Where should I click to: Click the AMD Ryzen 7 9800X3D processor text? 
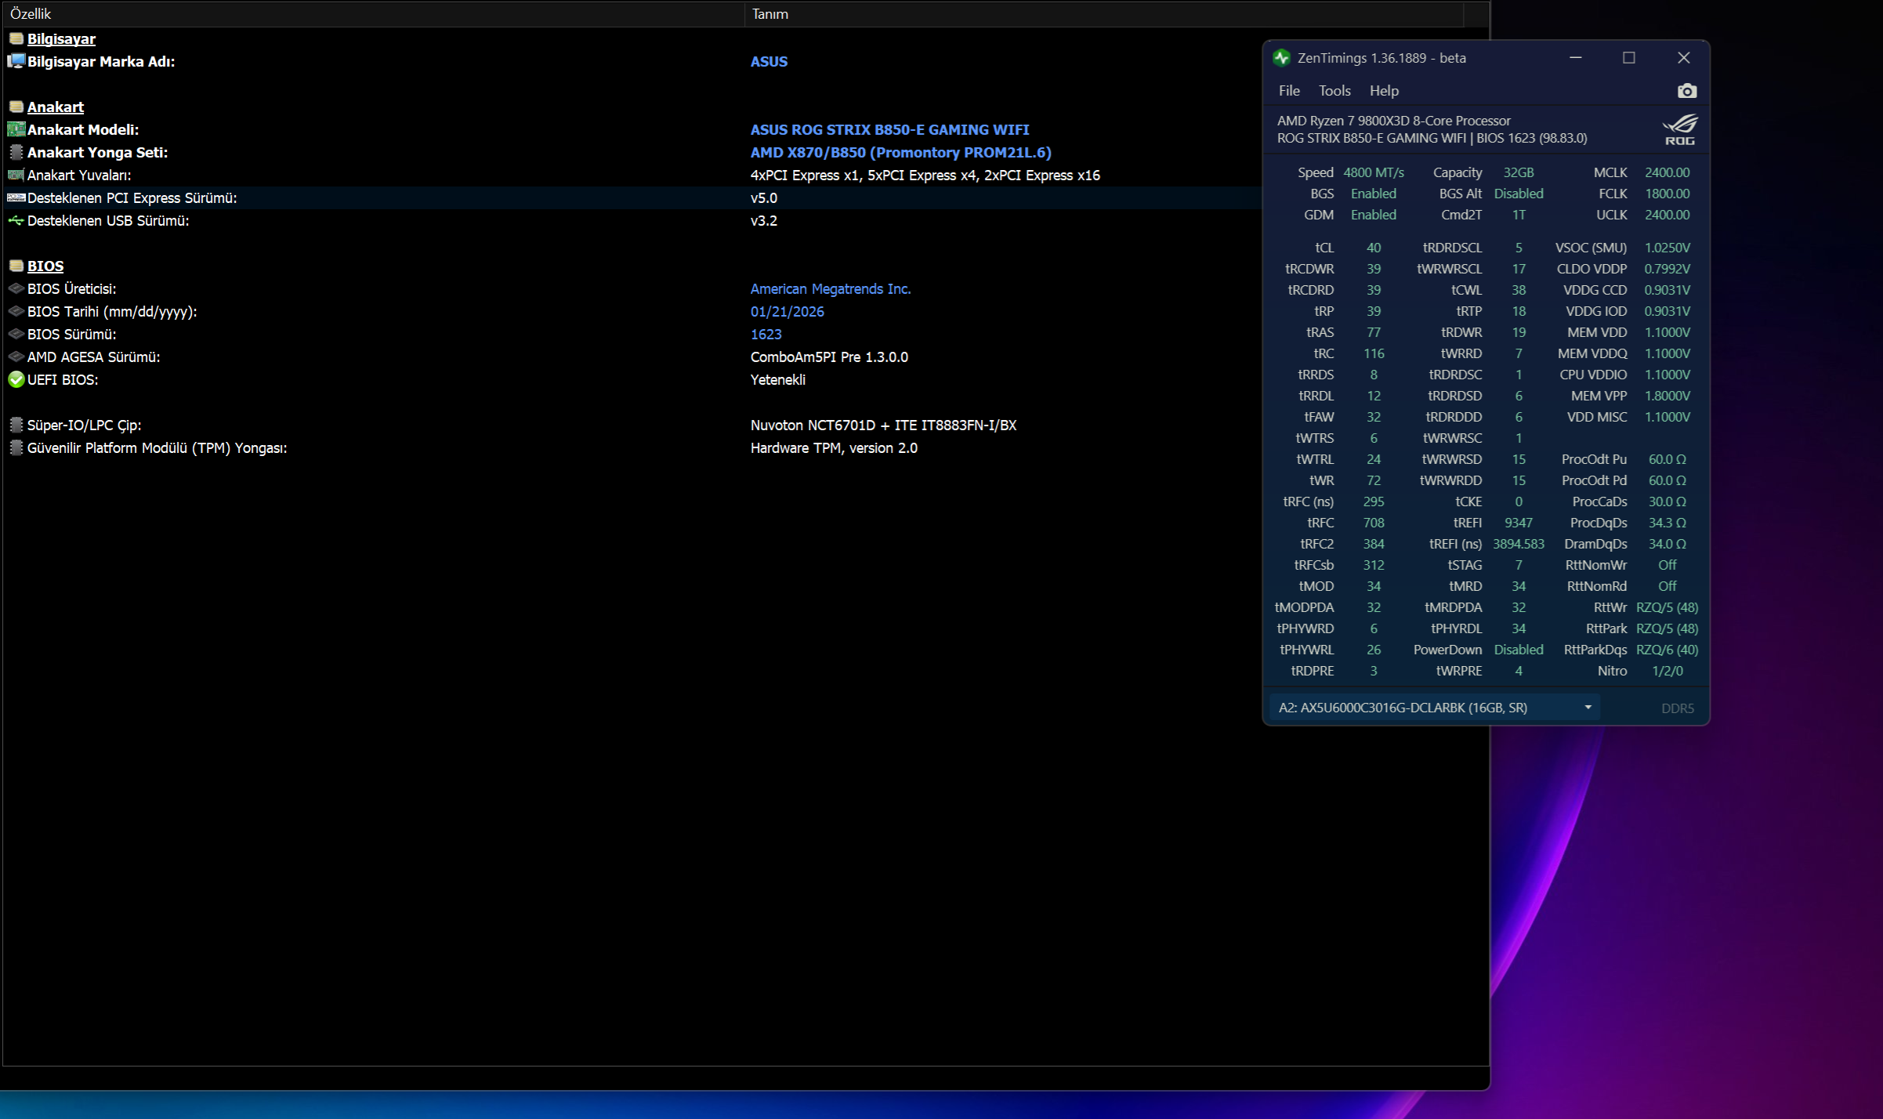[1394, 121]
